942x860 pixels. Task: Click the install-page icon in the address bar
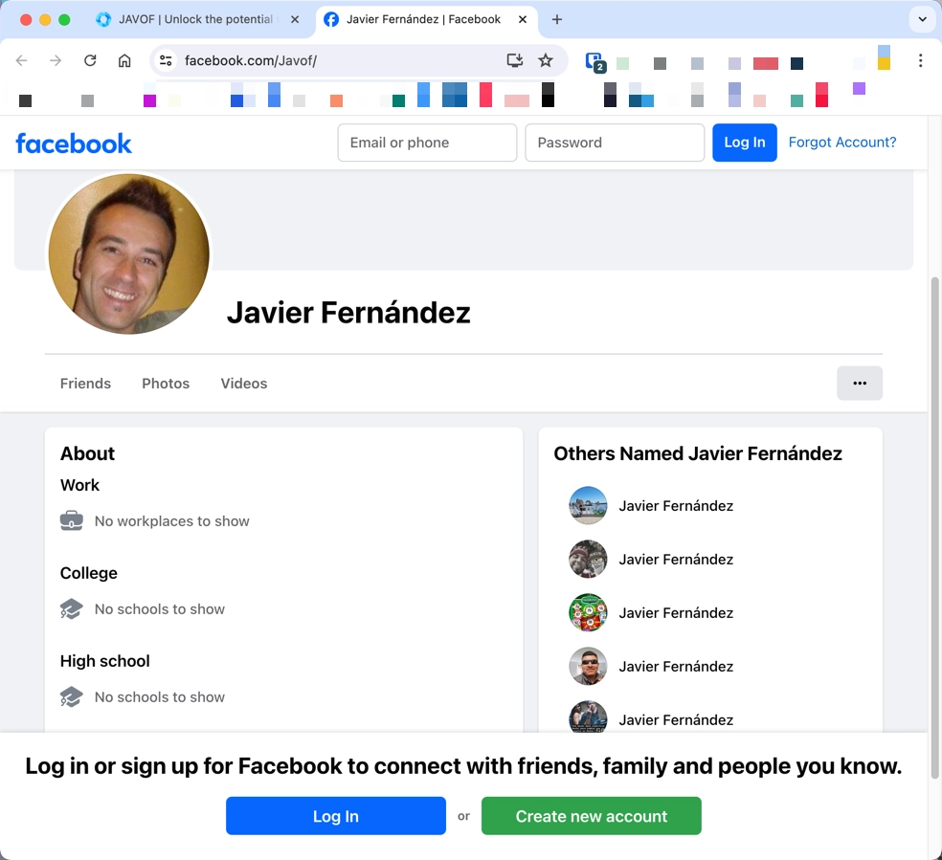click(x=514, y=59)
